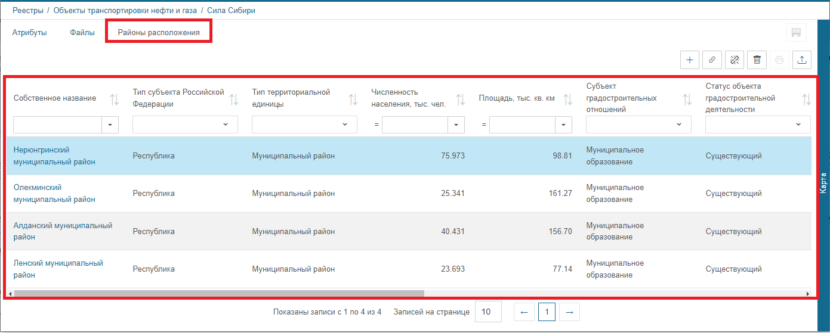Expand the Карта side panel

pos(823,182)
